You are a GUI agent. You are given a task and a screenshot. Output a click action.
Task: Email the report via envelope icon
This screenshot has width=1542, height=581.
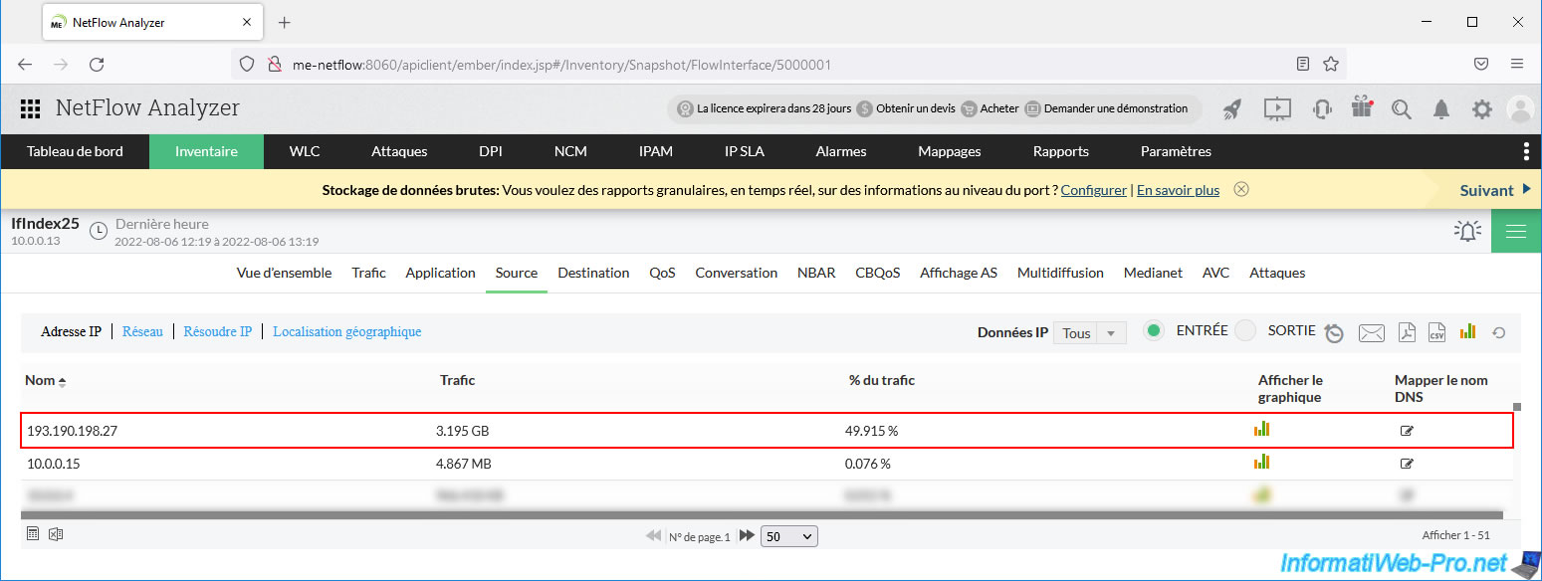[1371, 333]
